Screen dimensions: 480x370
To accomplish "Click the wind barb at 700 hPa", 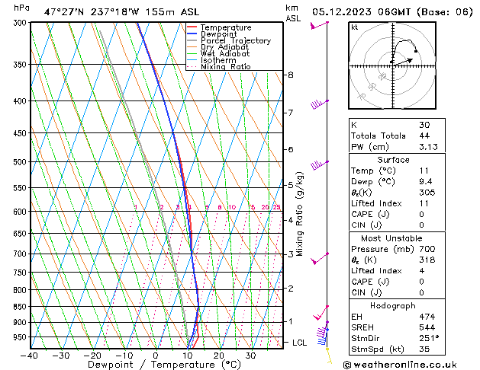I will pos(319,258).
